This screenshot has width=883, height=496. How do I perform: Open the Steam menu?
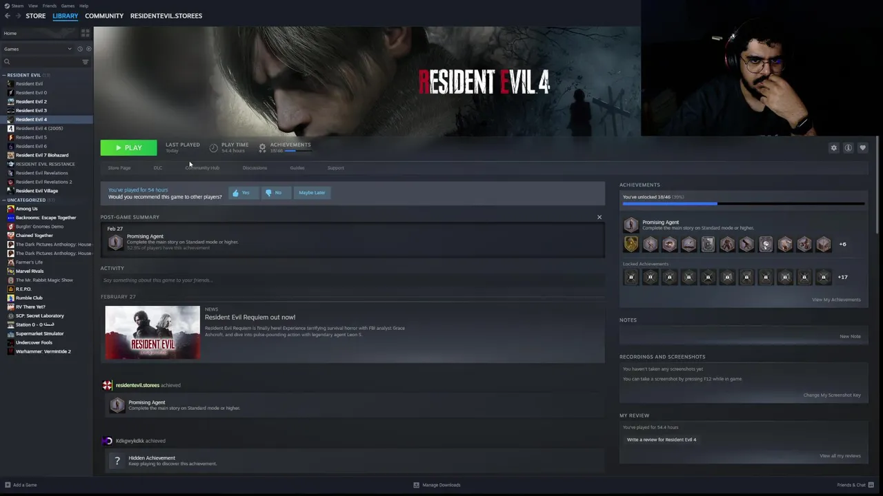(x=17, y=6)
